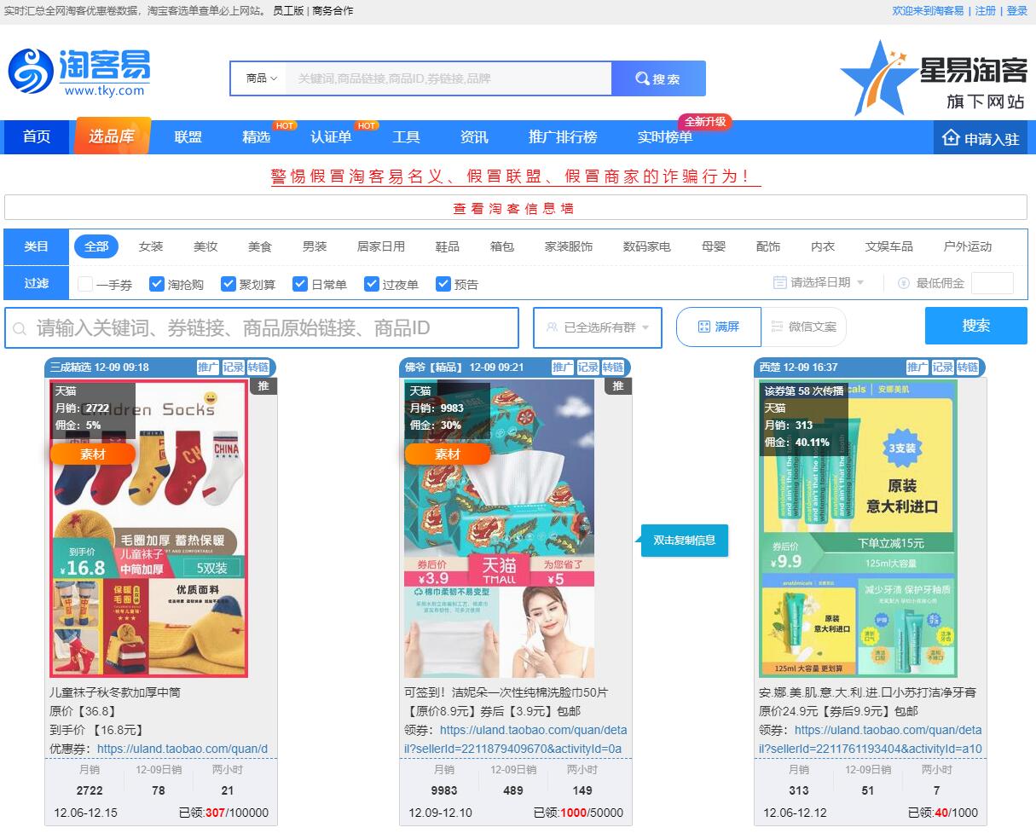Open the 联盟 menu item
1036x839 pixels.
(x=188, y=137)
